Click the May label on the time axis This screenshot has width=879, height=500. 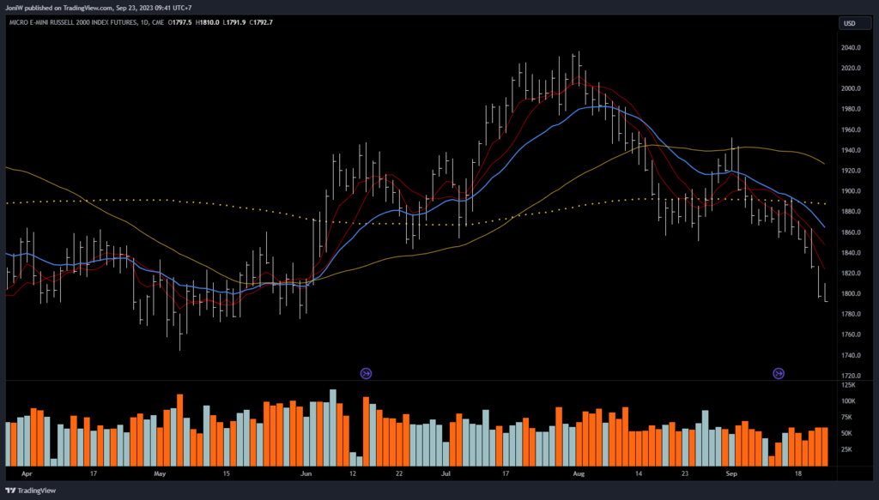tap(159, 473)
